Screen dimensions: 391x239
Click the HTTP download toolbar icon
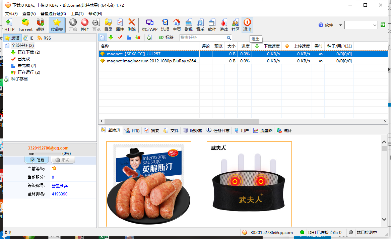tap(9, 25)
